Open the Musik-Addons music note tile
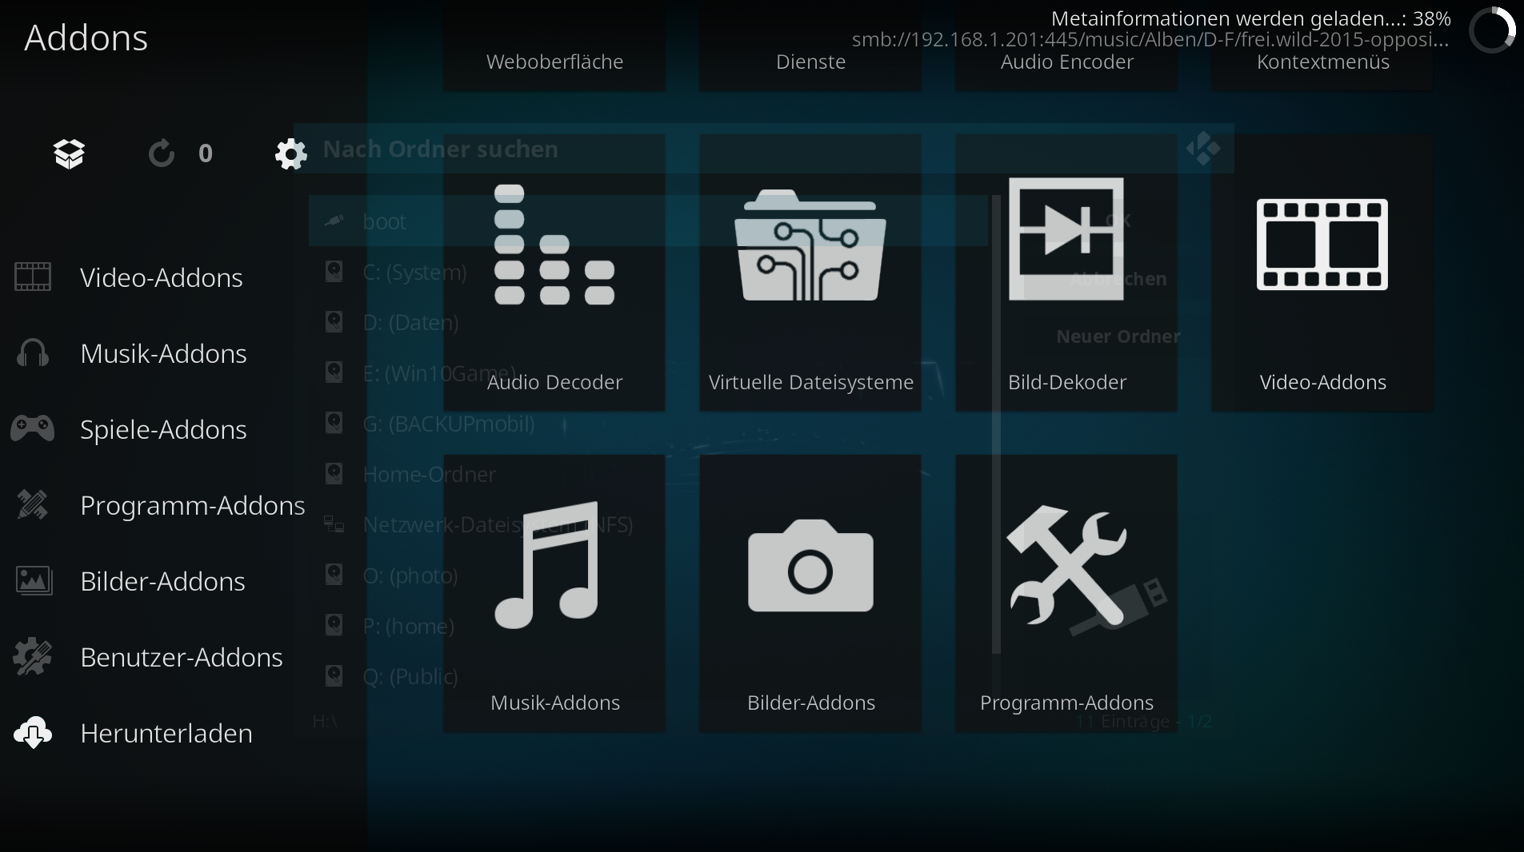1524x852 pixels. coord(554,594)
